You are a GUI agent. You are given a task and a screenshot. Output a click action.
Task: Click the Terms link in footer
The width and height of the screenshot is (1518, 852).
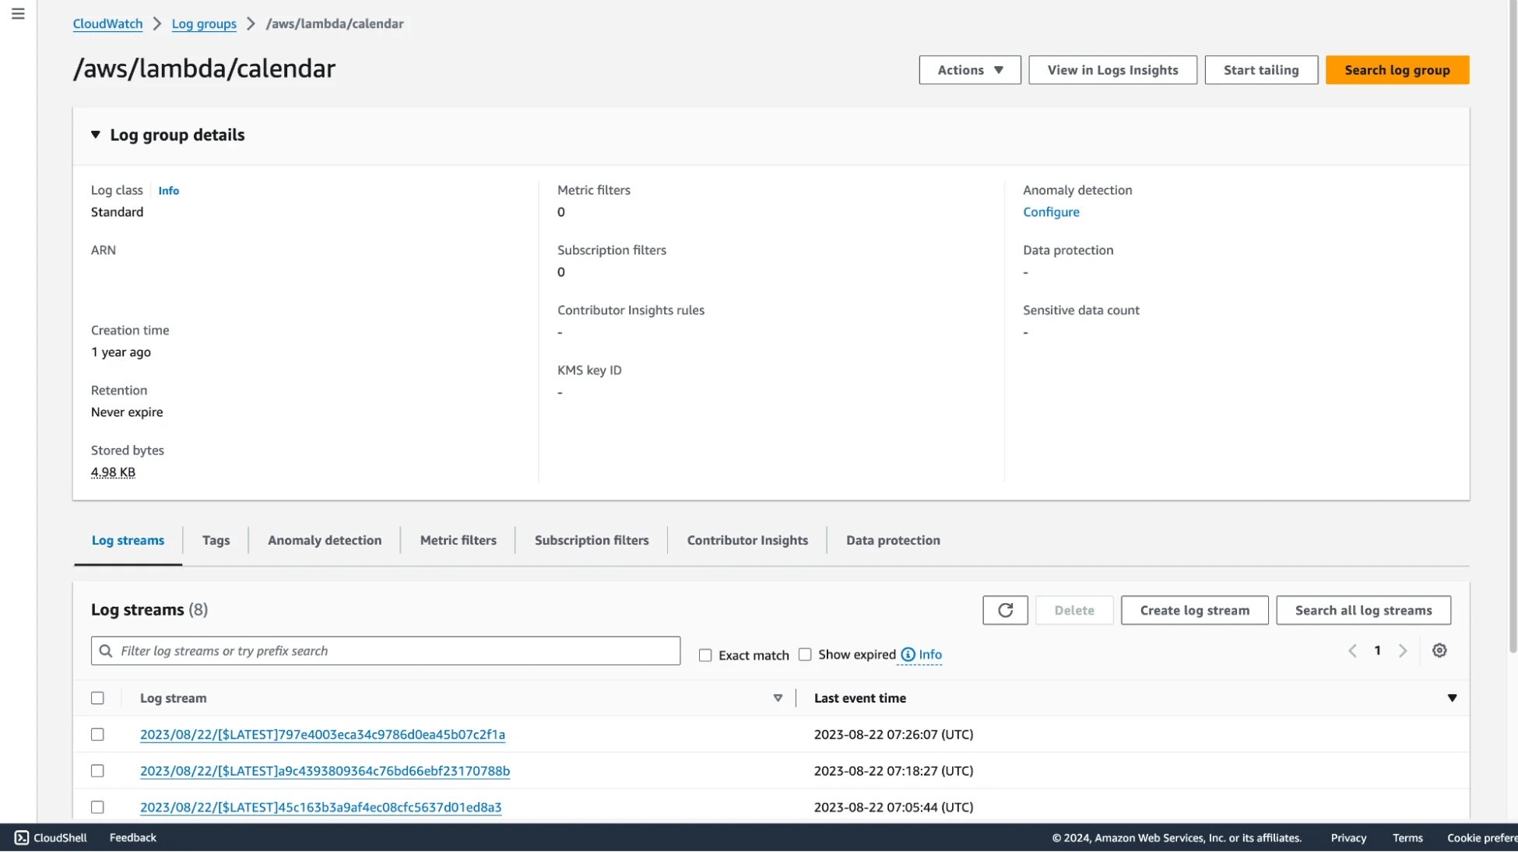[1407, 838]
